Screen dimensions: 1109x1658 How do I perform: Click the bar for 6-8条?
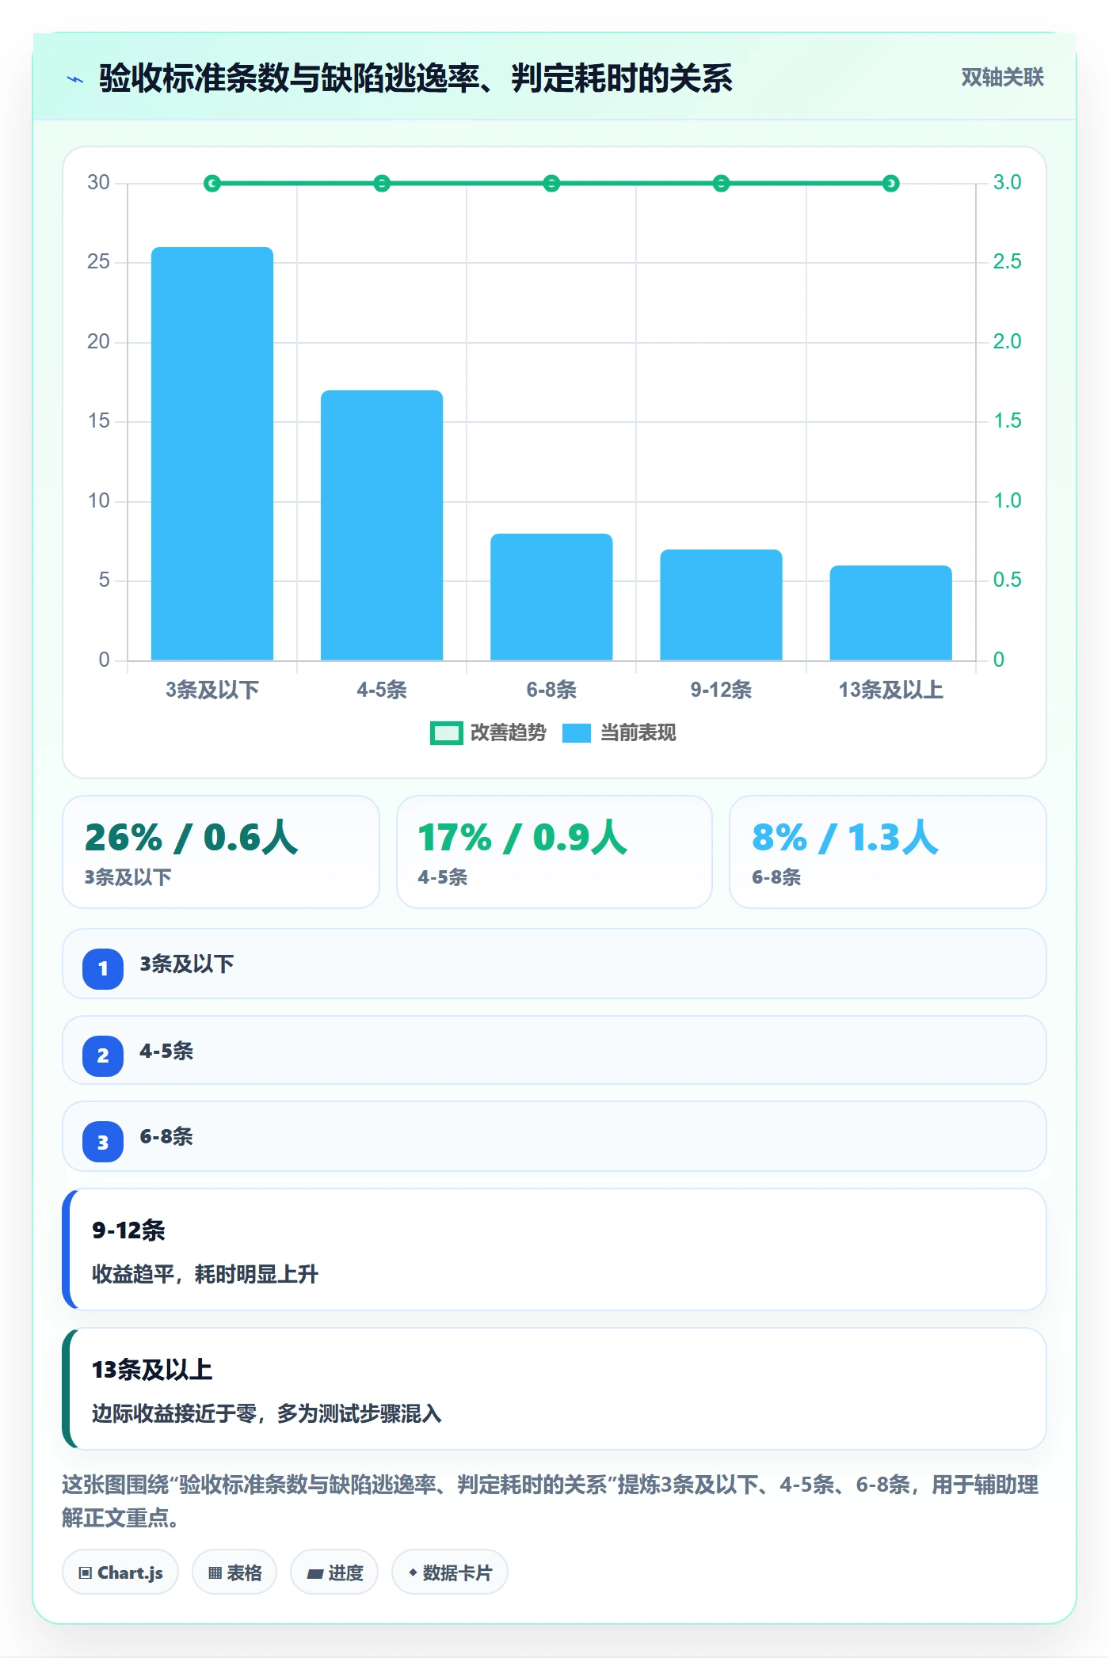(551, 597)
